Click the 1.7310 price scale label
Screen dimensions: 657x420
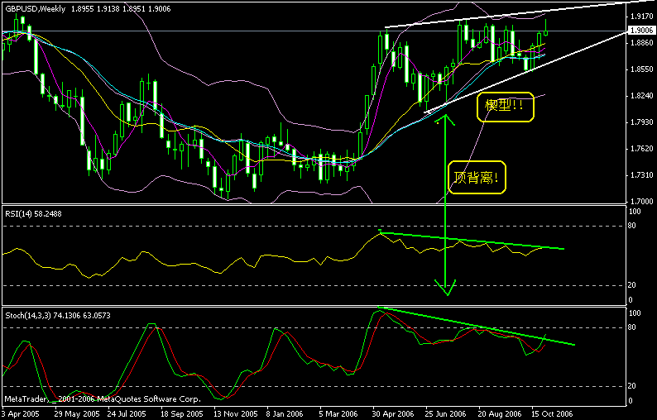click(x=641, y=175)
